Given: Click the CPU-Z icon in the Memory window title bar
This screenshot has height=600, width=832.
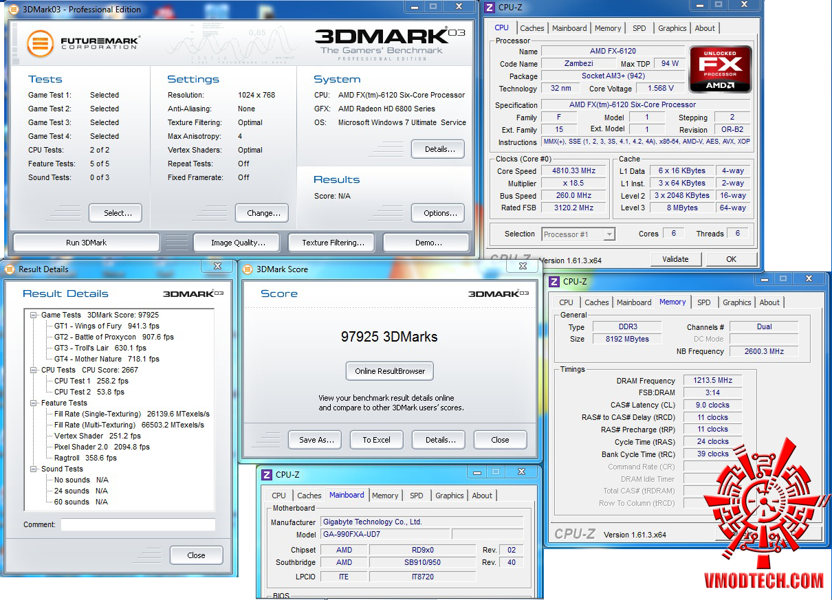Looking at the screenshot, I should pos(555,281).
